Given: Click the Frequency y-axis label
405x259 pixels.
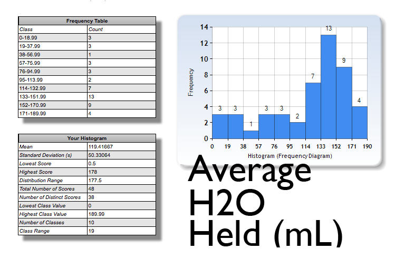Looking at the screenshot, I should pyautogui.click(x=191, y=82).
